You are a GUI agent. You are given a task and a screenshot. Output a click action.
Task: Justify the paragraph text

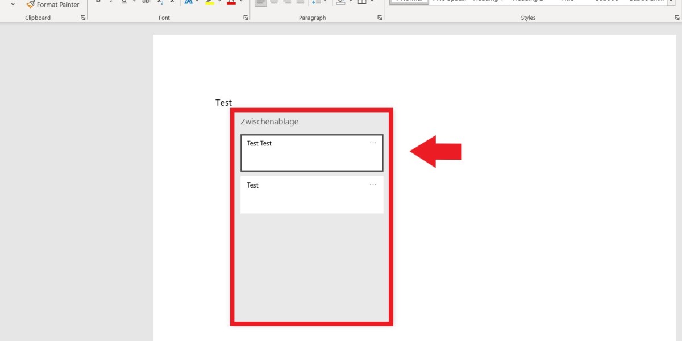point(301,2)
